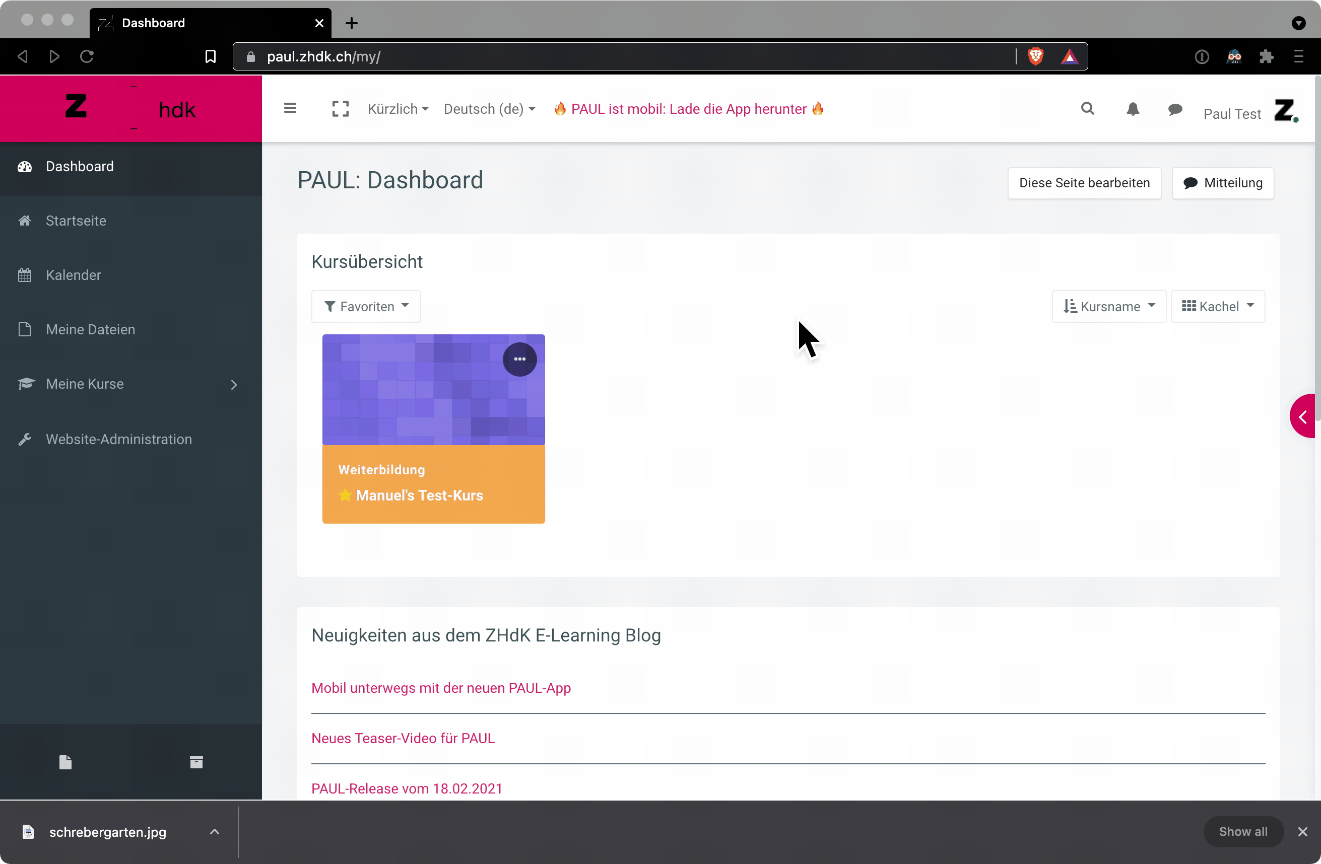Open notifications bell icon
This screenshot has height=864, width=1321.
(x=1132, y=109)
